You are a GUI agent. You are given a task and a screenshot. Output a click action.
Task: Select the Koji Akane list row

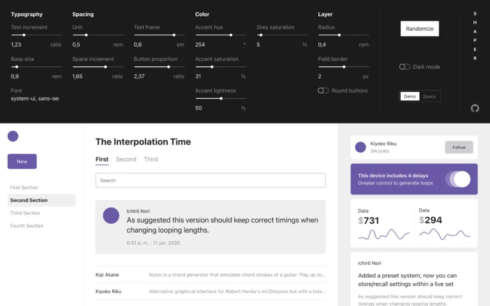tap(211, 275)
